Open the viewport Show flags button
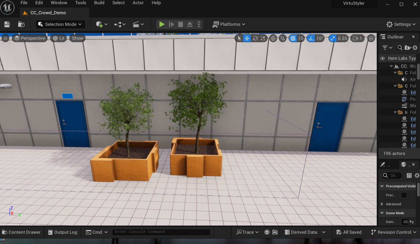 click(78, 38)
